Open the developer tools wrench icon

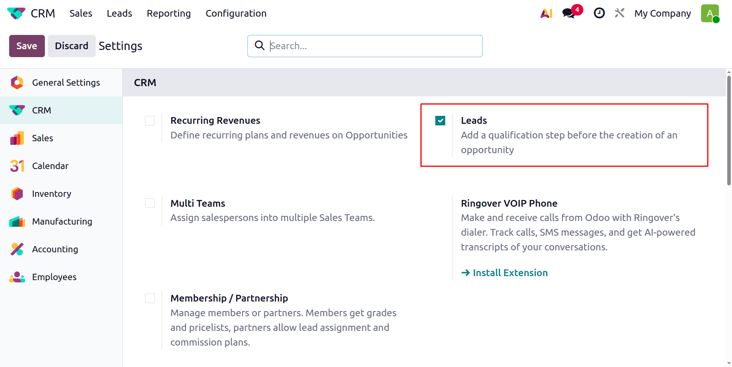point(619,13)
